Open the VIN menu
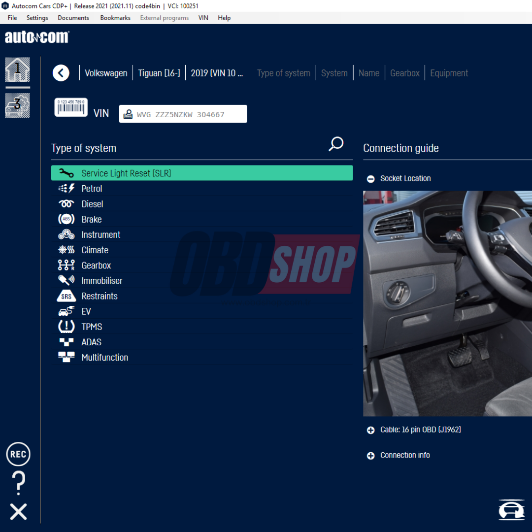The width and height of the screenshot is (532, 532). click(203, 18)
